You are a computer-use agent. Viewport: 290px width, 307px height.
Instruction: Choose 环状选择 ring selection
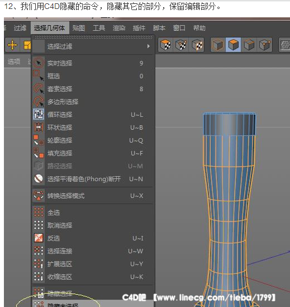(x=93, y=127)
